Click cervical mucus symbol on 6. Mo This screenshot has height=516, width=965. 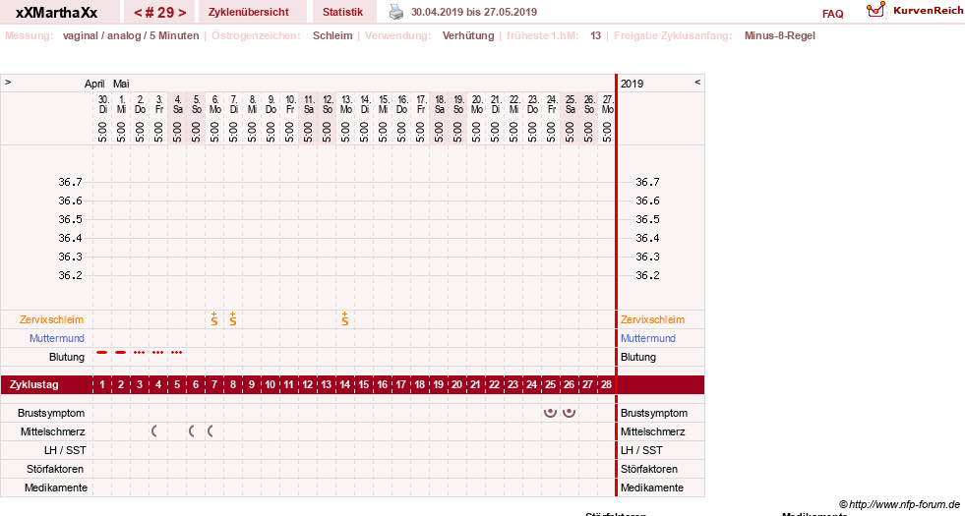pyautogui.click(x=214, y=318)
